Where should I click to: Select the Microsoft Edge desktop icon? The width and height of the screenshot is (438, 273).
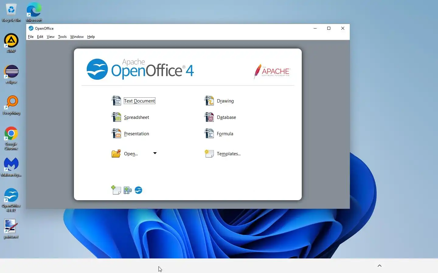click(34, 13)
